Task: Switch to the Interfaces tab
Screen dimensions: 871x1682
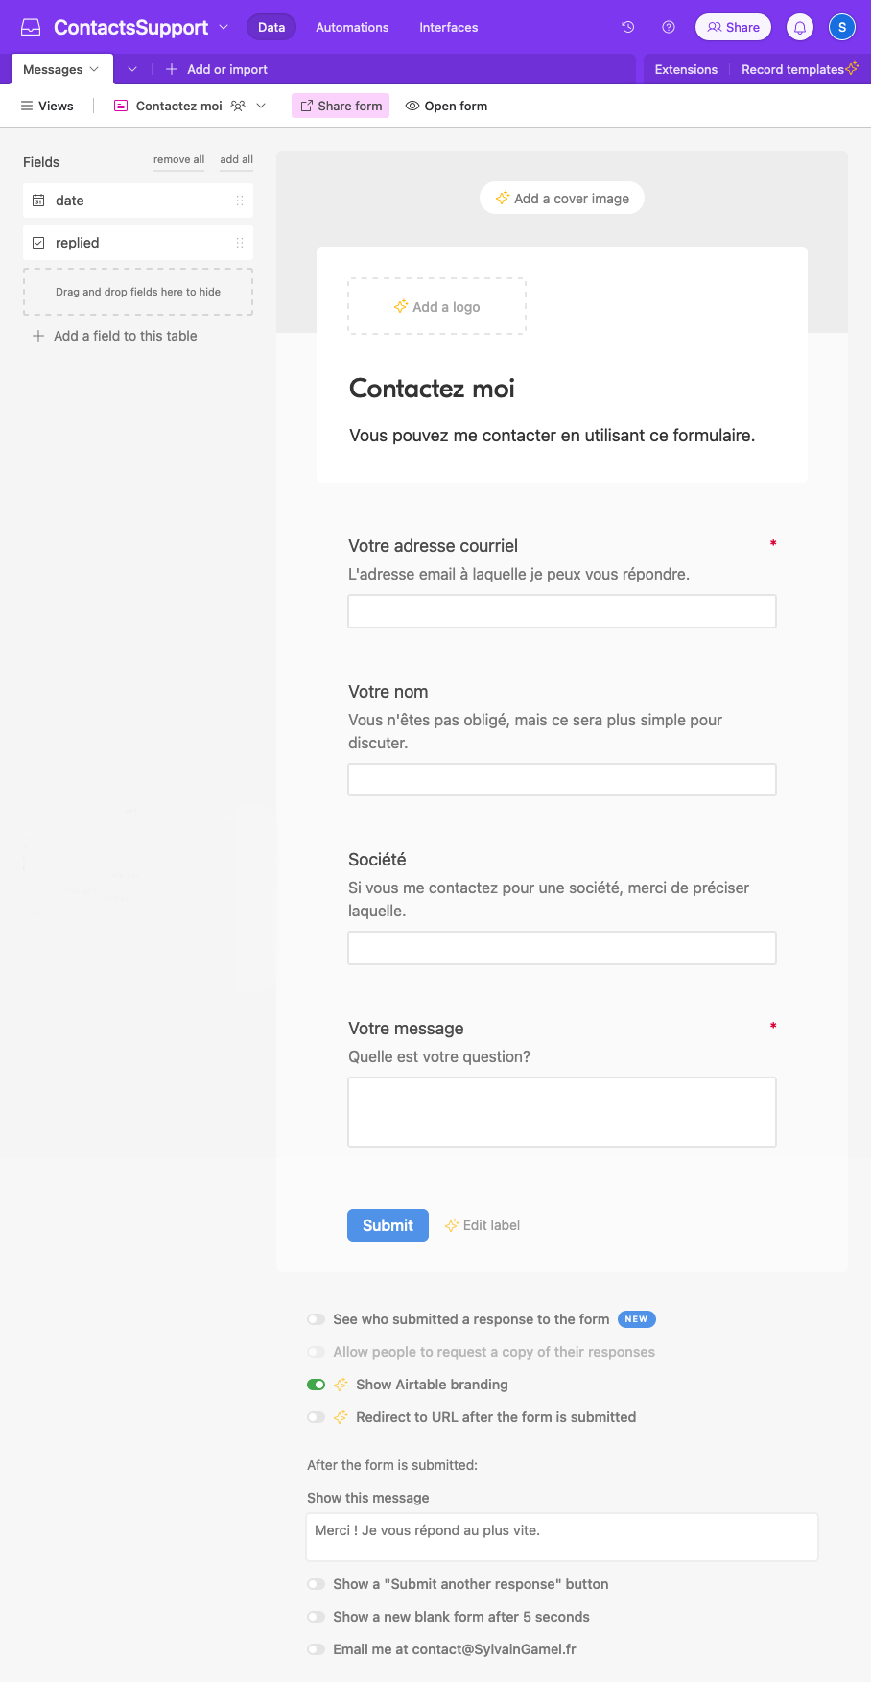Action: (448, 27)
